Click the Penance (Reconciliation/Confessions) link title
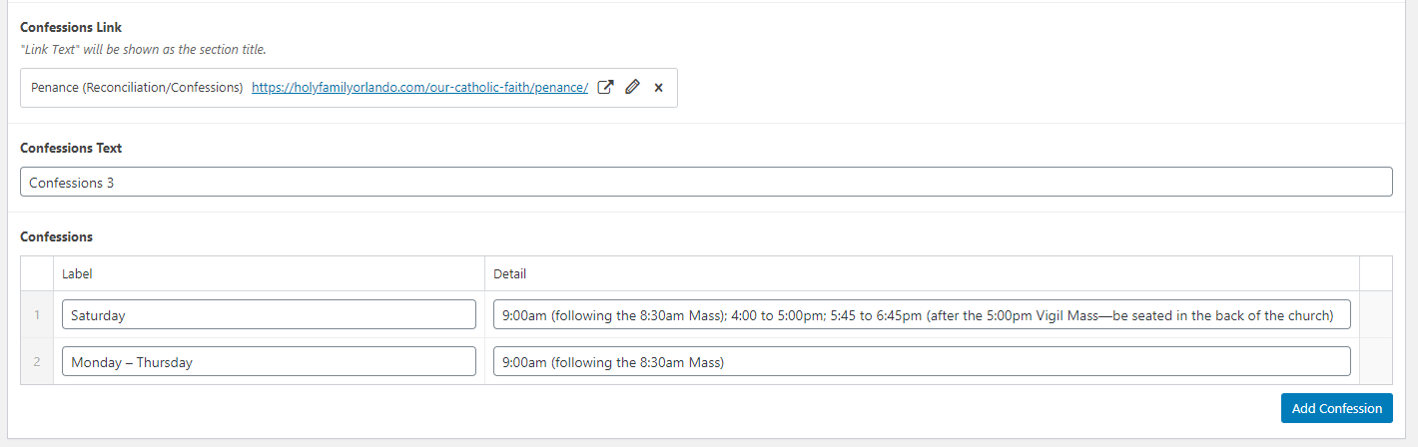 click(x=137, y=88)
